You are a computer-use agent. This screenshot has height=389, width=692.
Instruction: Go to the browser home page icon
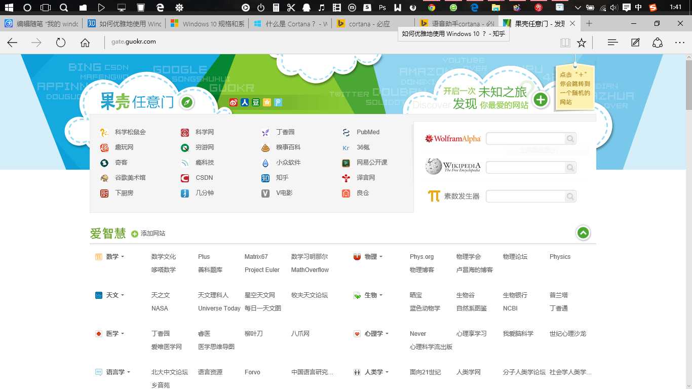pyautogui.click(x=85, y=43)
